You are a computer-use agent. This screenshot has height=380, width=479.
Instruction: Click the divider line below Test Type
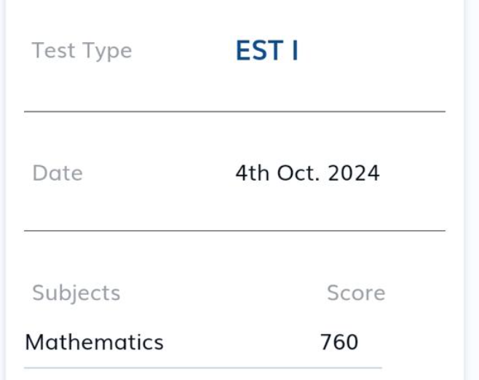pos(234,112)
